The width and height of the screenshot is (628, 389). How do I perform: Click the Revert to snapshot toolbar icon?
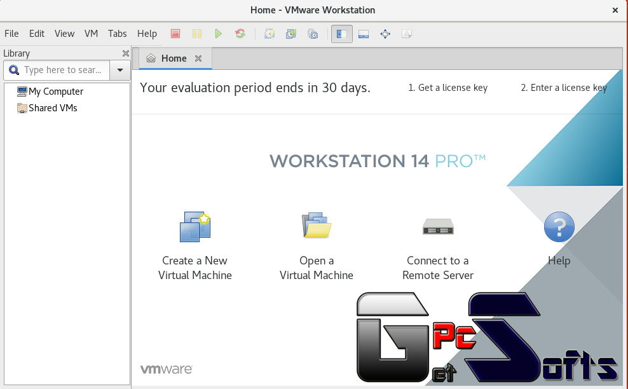[291, 34]
